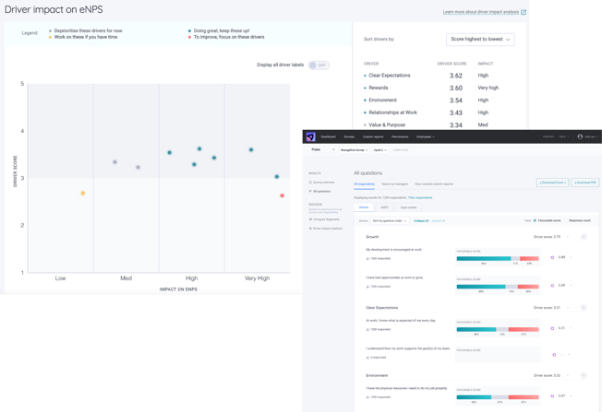Click purple icon on the physical resources question
This screenshot has width=602, height=412.
[552, 396]
